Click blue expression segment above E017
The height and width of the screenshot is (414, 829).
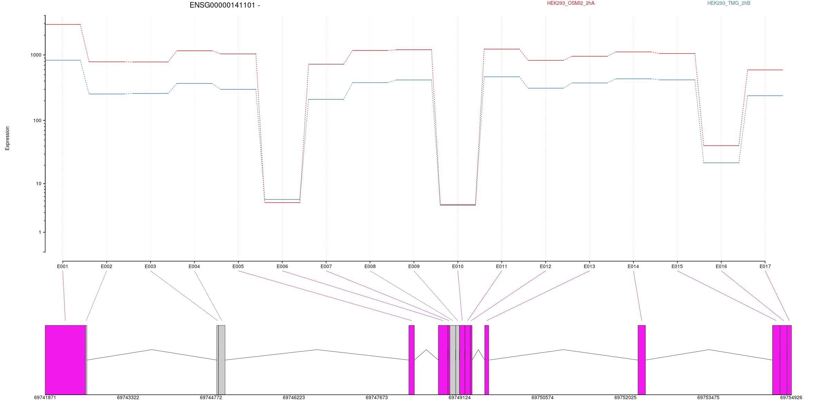click(765, 96)
